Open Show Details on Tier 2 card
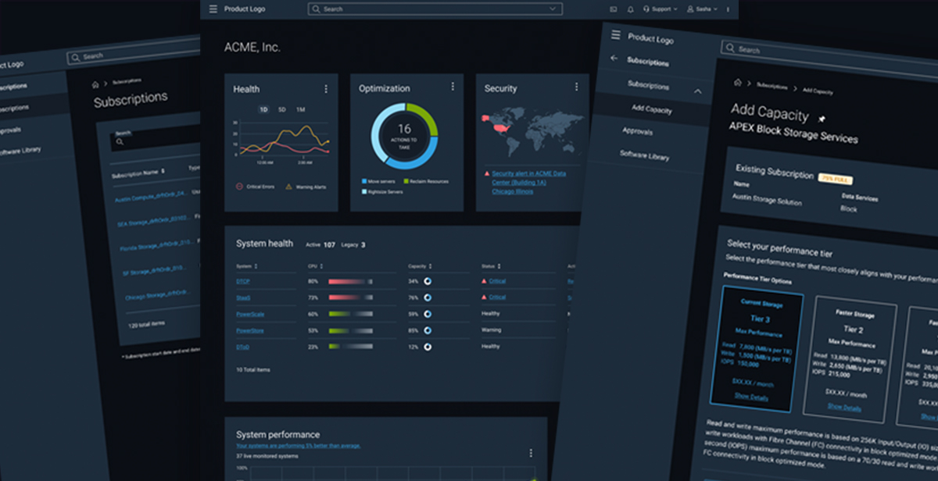This screenshot has height=481, width=938. [844, 408]
